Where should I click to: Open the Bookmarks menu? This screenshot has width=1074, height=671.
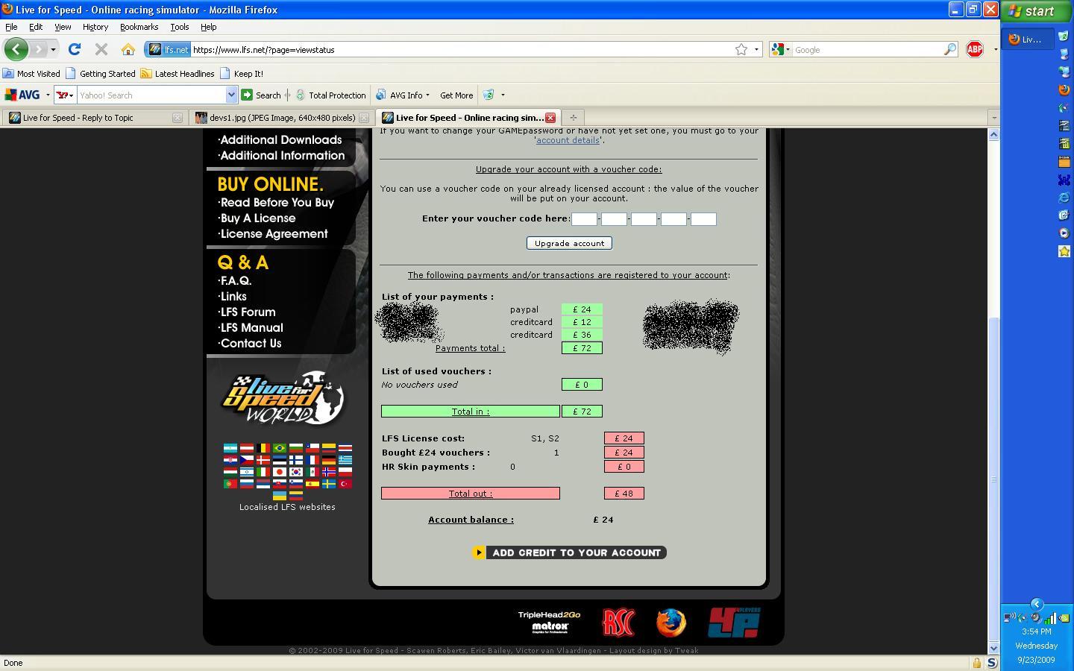(139, 27)
